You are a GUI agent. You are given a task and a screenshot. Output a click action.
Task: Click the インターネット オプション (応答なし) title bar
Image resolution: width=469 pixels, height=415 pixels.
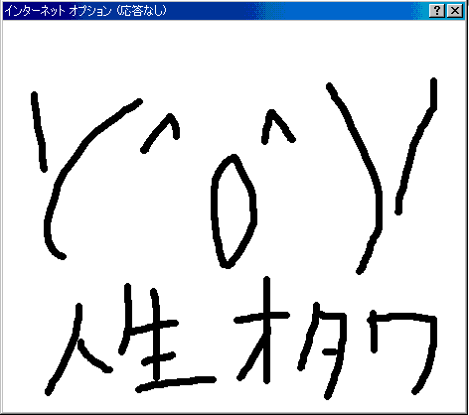click(x=234, y=11)
